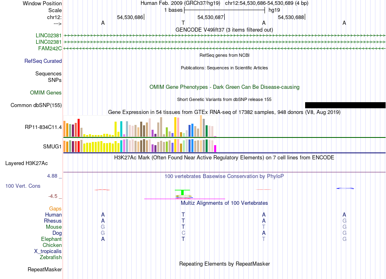
Task: Click the cyan bar in RP11-834C11.4 chart
Action: click(121, 129)
